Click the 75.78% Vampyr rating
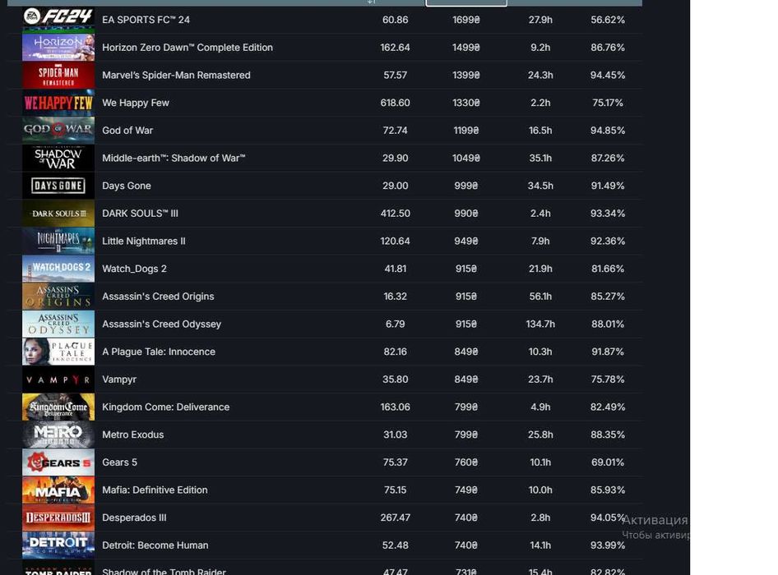The image size is (778, 575). coord(608,379)
